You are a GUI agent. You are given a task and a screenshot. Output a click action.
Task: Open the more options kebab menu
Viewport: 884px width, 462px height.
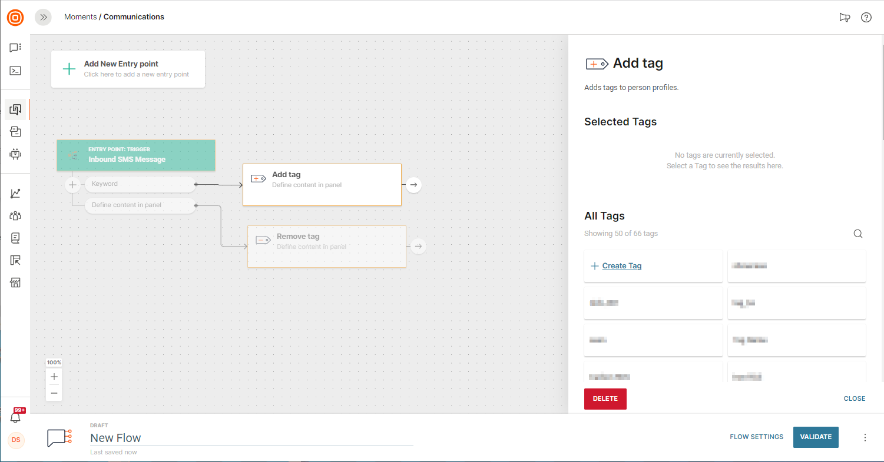[x=865, y=437]
